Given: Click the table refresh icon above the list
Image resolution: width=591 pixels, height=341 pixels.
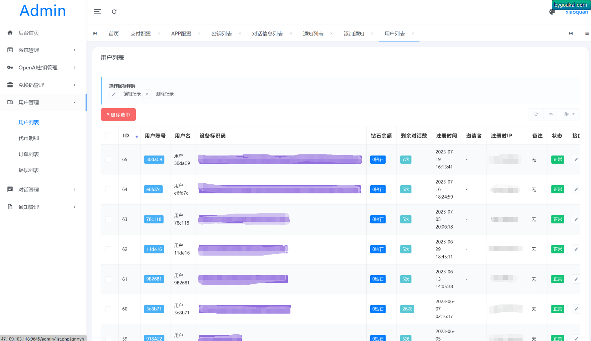Looking at the screenshot, I should [536, 114].
